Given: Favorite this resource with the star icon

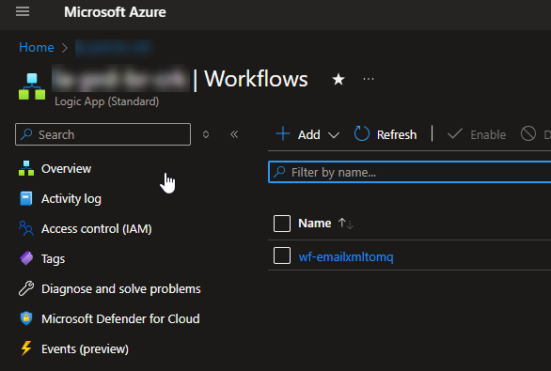Looking at the screenshot, I should click(x=338, y=79).
